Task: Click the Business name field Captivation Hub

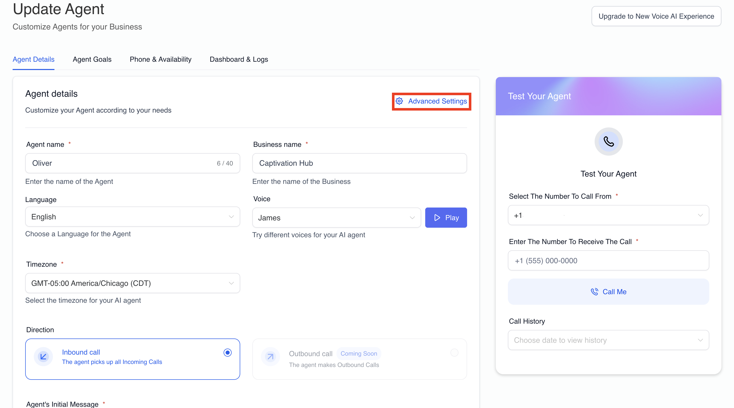Action: pyautogui.click(x=360, y=163)
